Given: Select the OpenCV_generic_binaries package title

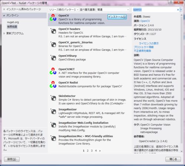Looking at the screenshot, I should click(x=75, y=42).
